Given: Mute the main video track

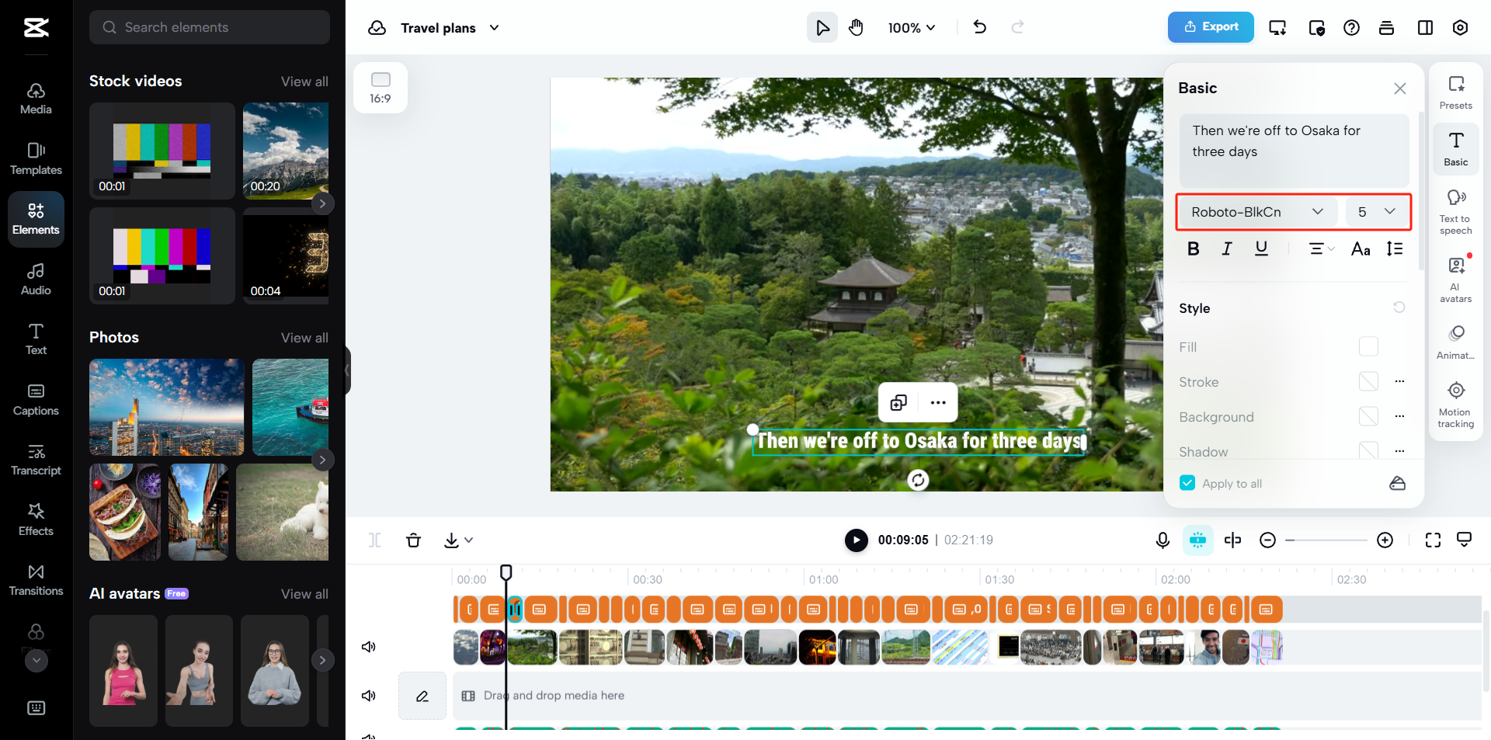Looking at the screenshot, I should [369, 647].
